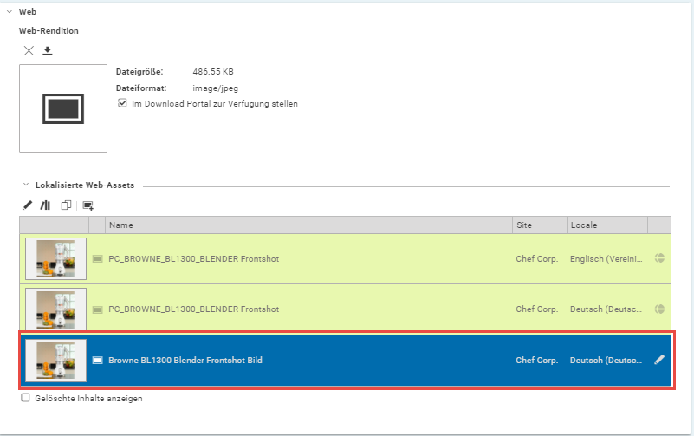Click picture type icon of the selected row
694x436 pixels.
98,360
